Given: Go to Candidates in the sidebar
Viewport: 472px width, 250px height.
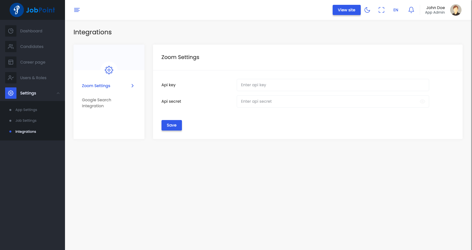Looking at the screenshot, I should (32, 47).
